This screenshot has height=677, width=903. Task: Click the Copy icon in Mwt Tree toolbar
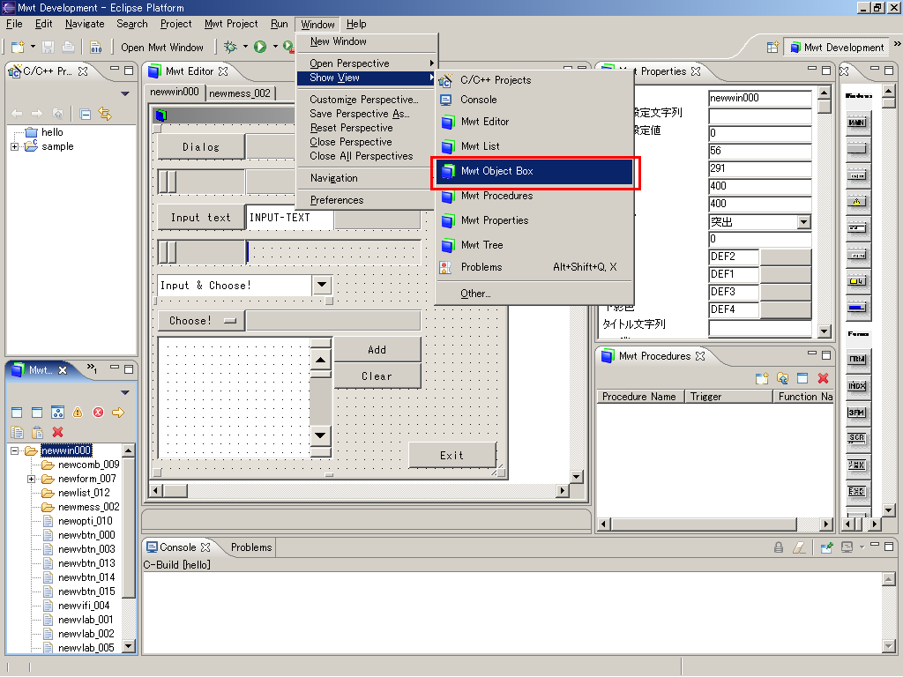point(18,432)
